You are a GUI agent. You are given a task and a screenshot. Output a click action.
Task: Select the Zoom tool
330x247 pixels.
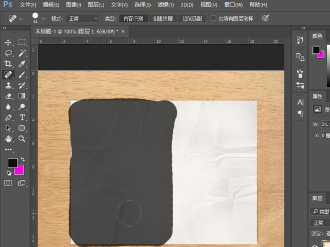pos(21,139)
